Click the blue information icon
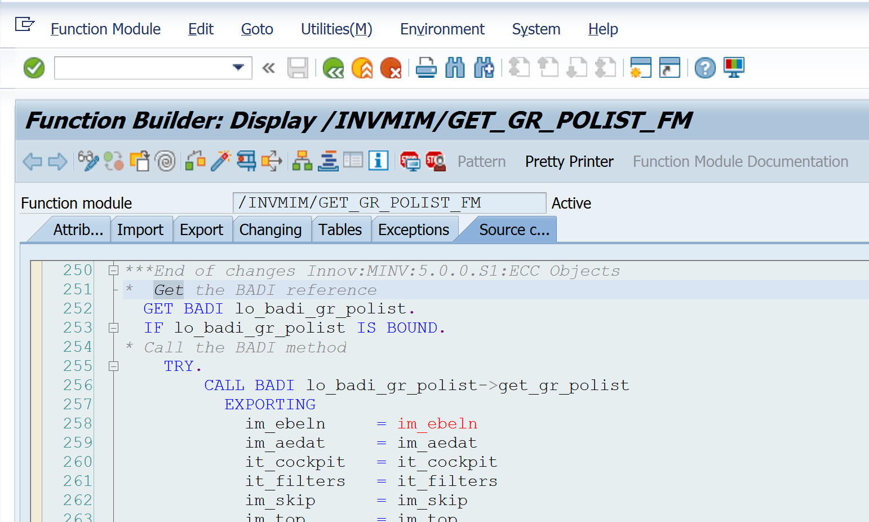 (x=378, y=161)
